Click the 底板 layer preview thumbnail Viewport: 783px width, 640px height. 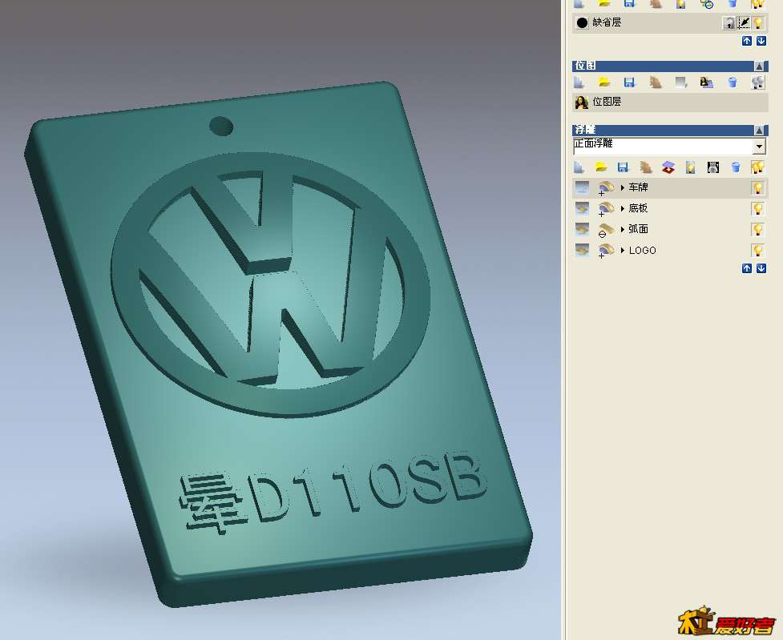tap(582, 208)
